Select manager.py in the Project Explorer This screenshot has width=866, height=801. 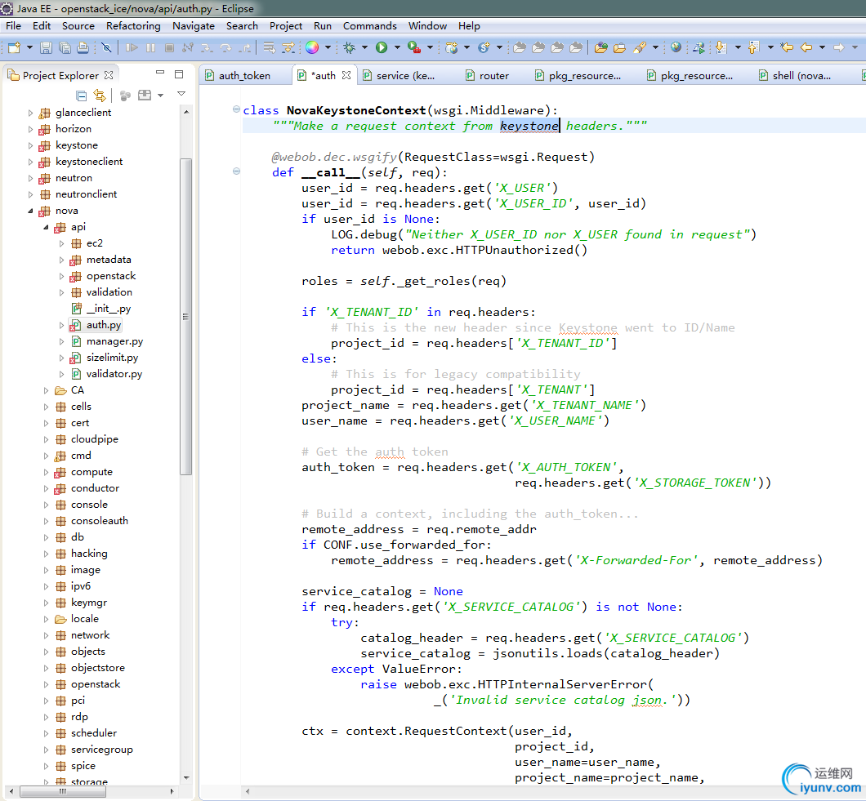pos(114,341)
